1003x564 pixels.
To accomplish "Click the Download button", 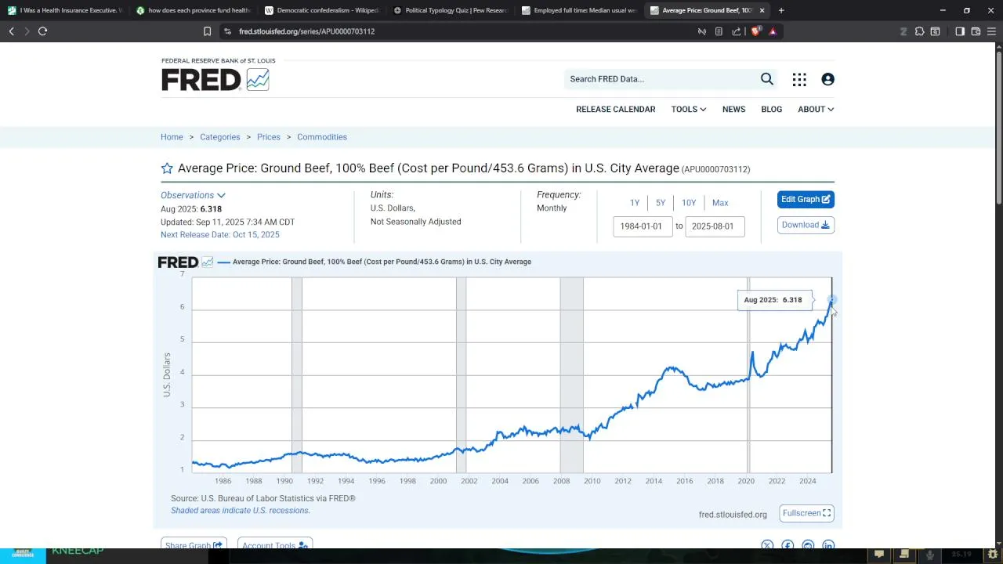I will (806, 225).
